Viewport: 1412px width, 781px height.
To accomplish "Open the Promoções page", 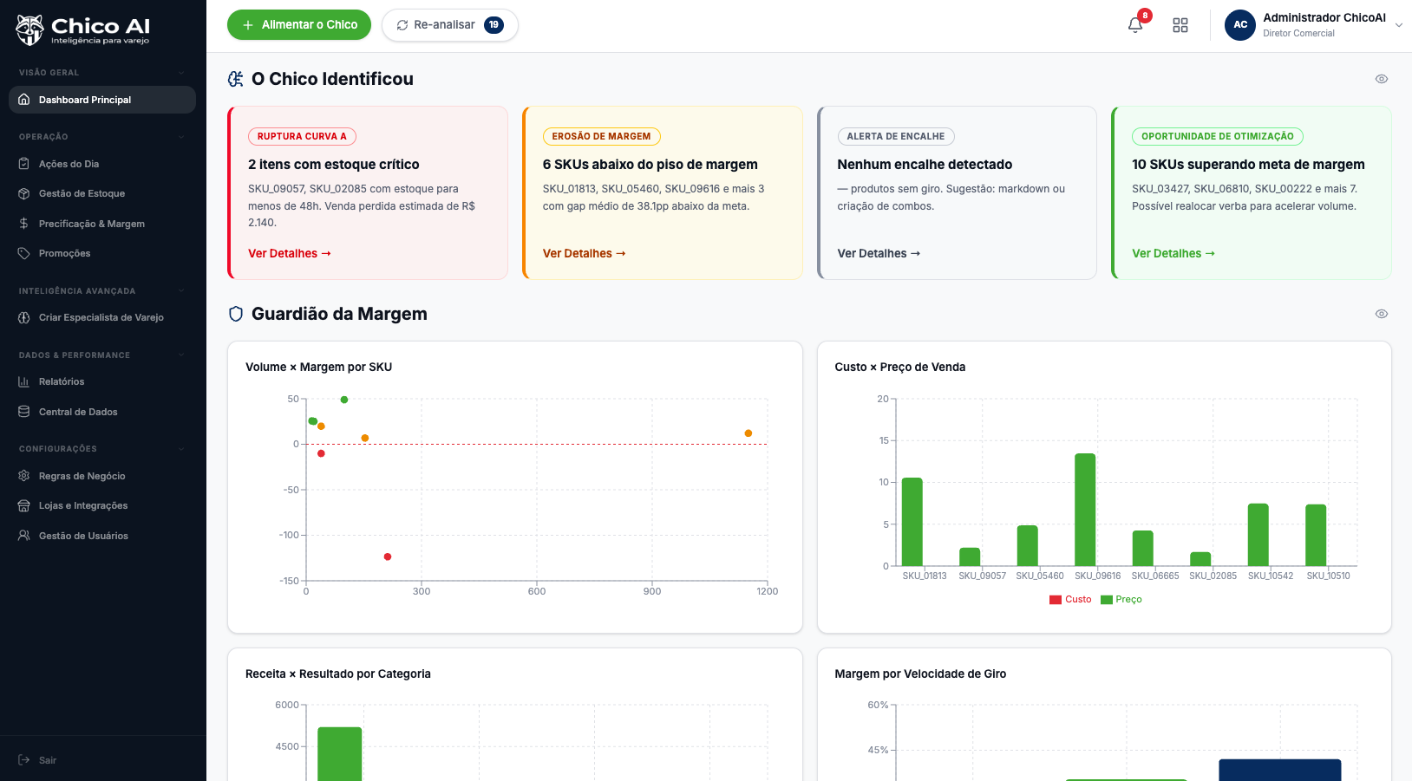I will pos(102,253).
